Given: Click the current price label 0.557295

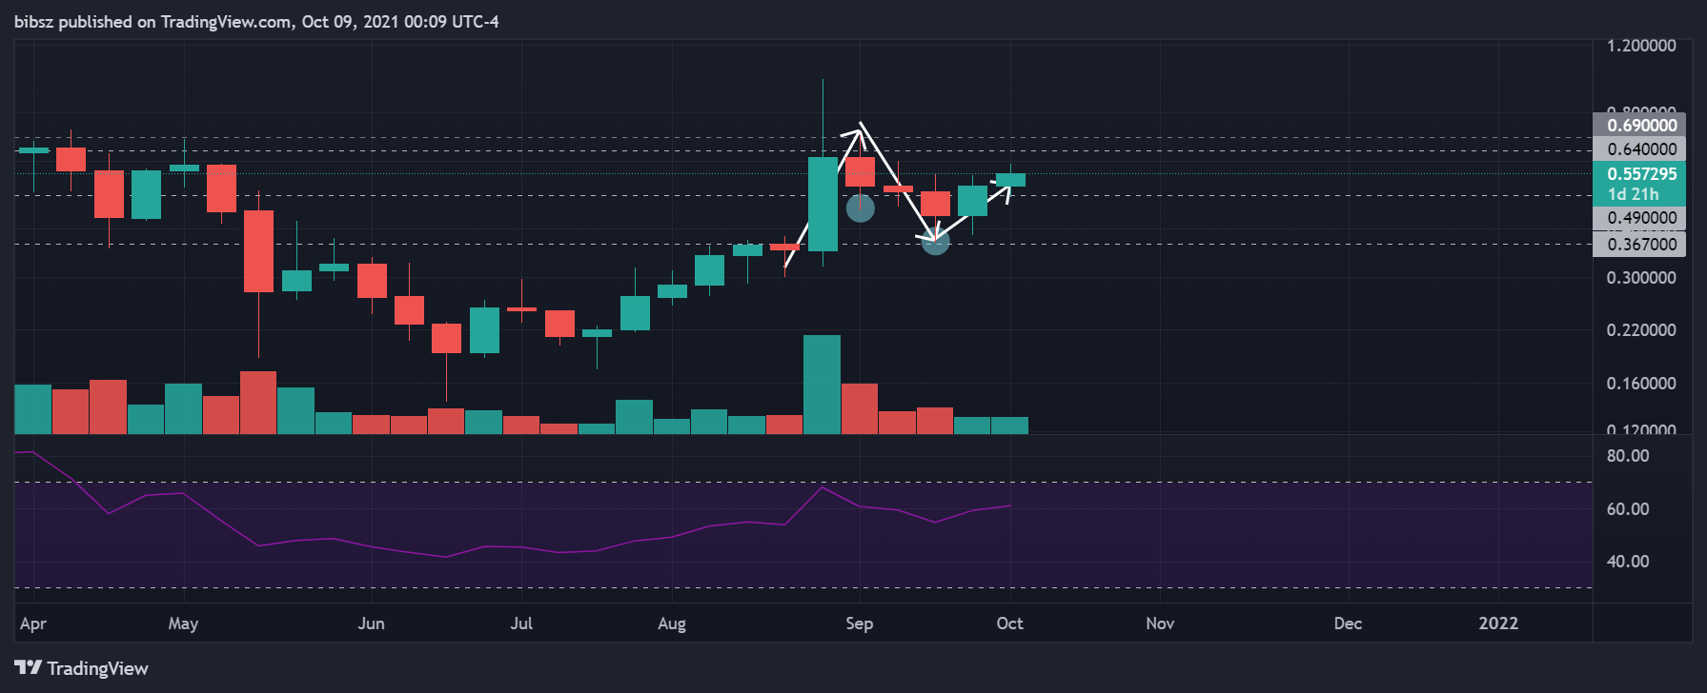Looking at the screenshot, I should click(1641, 174).
